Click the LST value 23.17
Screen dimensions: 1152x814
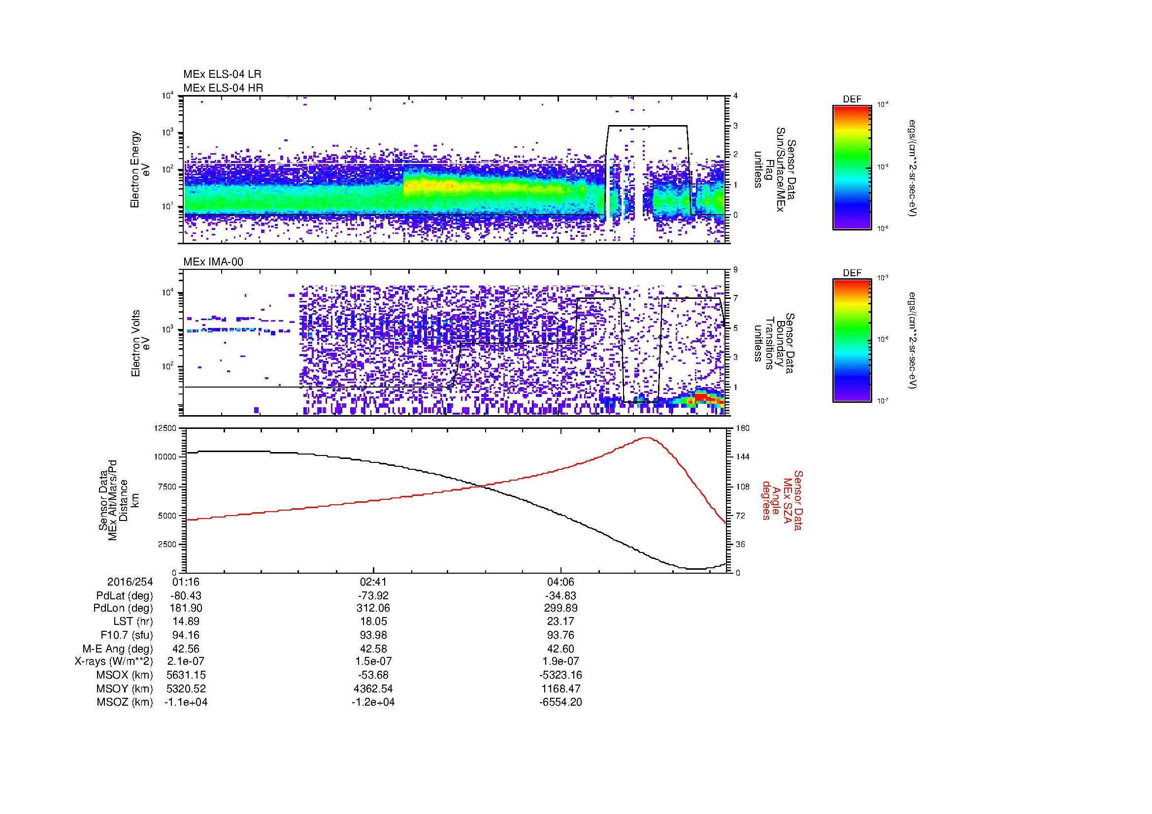(560, 621)
